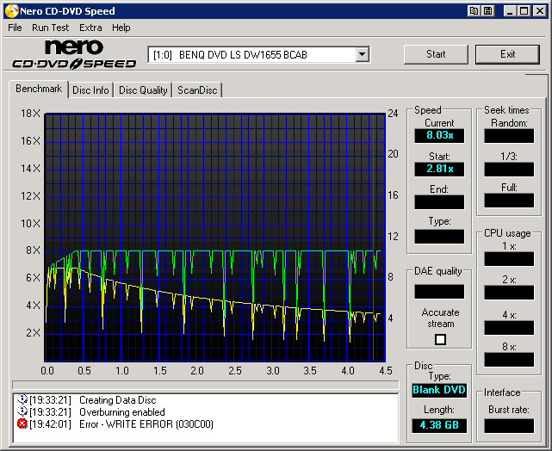
Task: Open the File menu
Action: pyautogui.click(x=15, y=28)
